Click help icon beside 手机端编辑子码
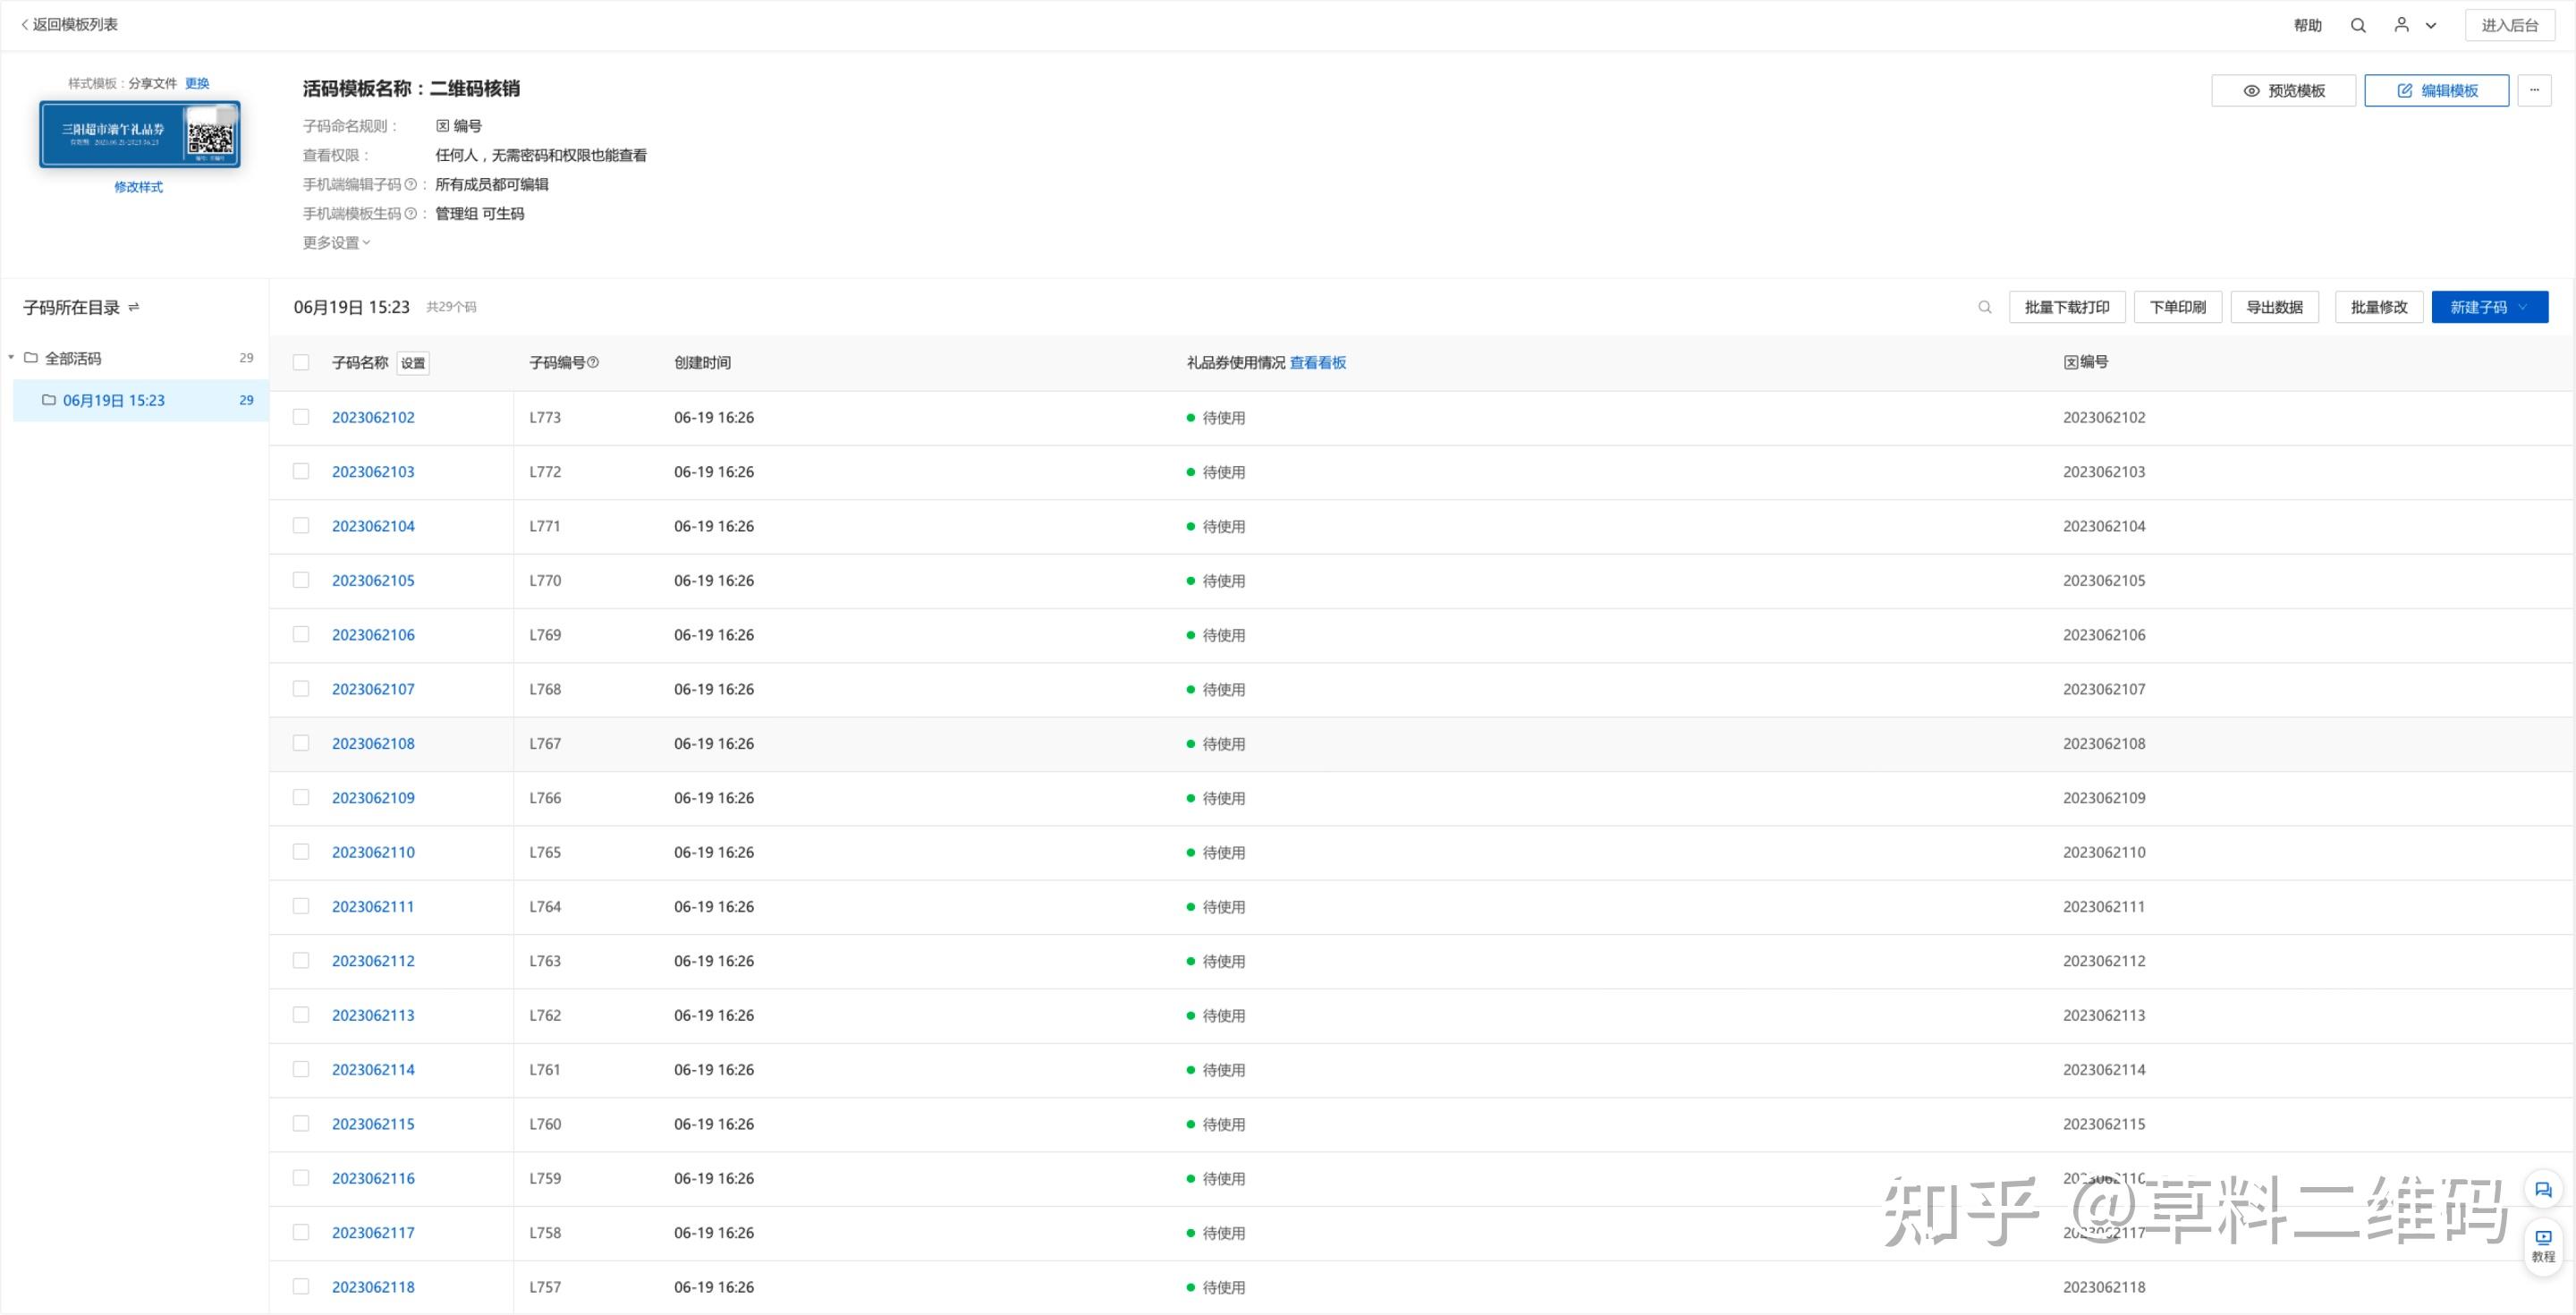Image resolution: width=2576 pixels, height=1315 pixels. pos(410,184)
